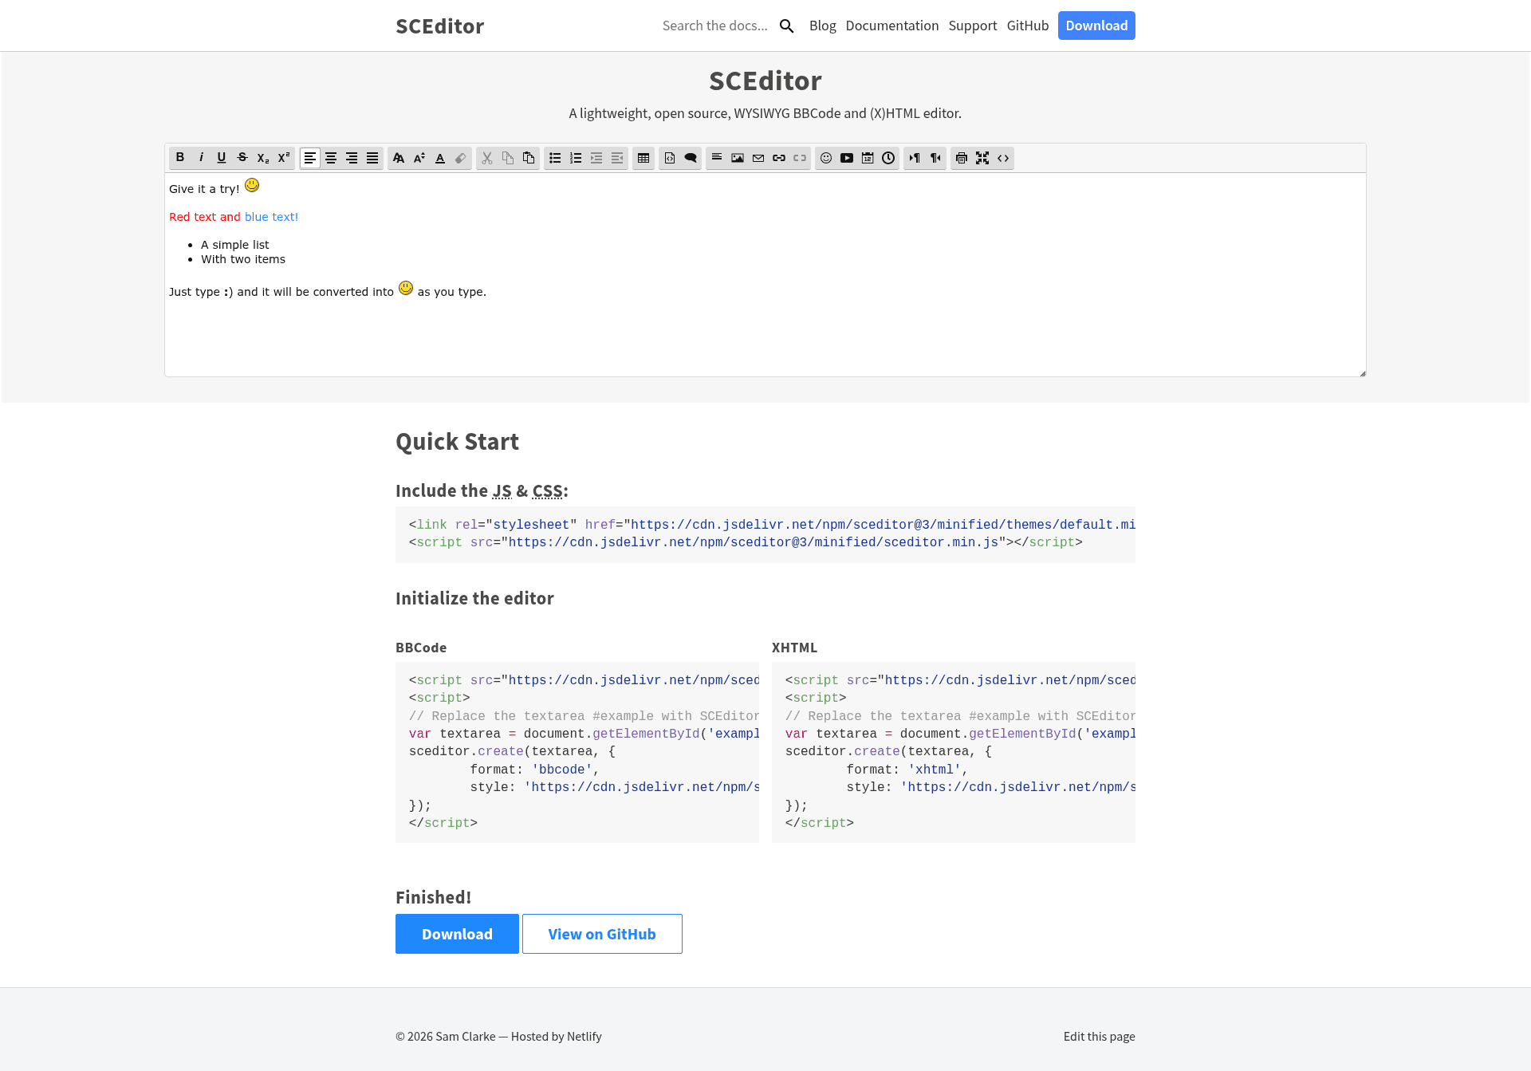Image resolution: width=1531 pixels, height=1071 pixels.
Task: Click the Search the docs field
Action: (x=715, y=26)
